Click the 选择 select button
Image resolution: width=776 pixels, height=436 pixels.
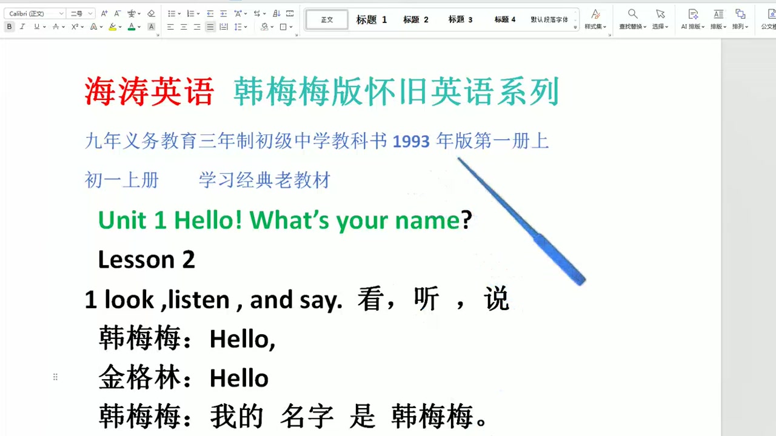tap(660, 19)
